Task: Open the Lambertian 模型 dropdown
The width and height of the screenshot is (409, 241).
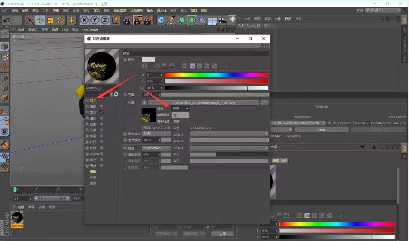Action: (205, 148)
